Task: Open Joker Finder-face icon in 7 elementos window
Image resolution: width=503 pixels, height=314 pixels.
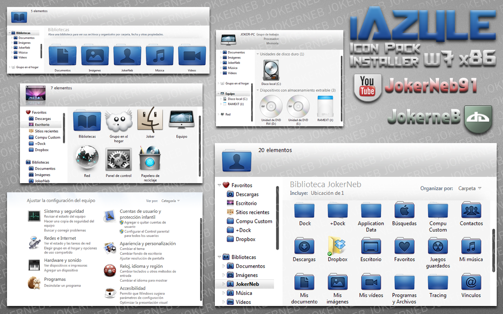Action: coord(150,120)
